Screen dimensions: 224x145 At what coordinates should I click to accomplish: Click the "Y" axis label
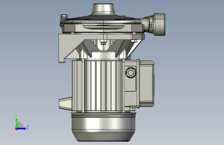click(x=16, y=116)
